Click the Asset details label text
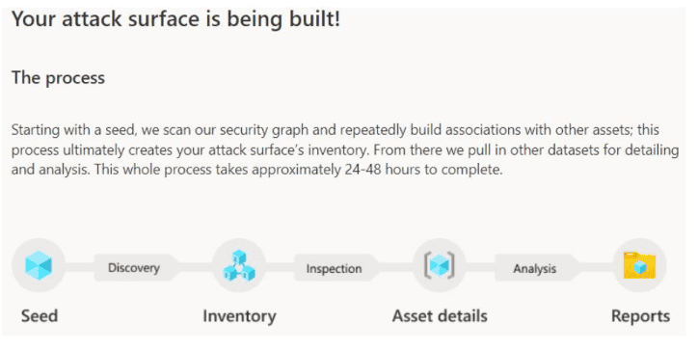This screenshot has height=350, width=698. [x=440, y=315]
